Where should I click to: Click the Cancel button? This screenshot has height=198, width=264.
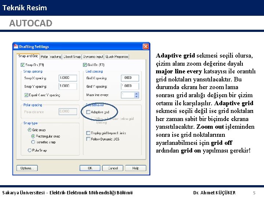click(x=113, y=168)
